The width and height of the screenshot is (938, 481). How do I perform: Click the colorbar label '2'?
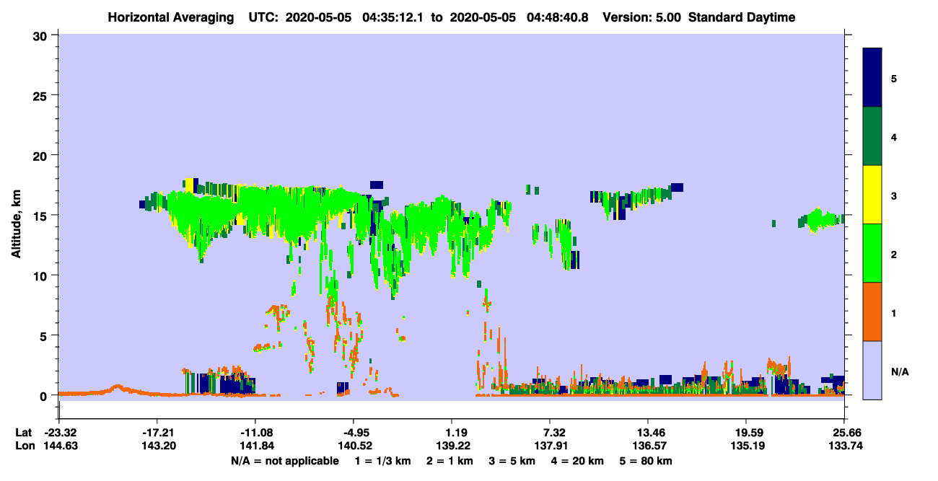click(894, 253)
